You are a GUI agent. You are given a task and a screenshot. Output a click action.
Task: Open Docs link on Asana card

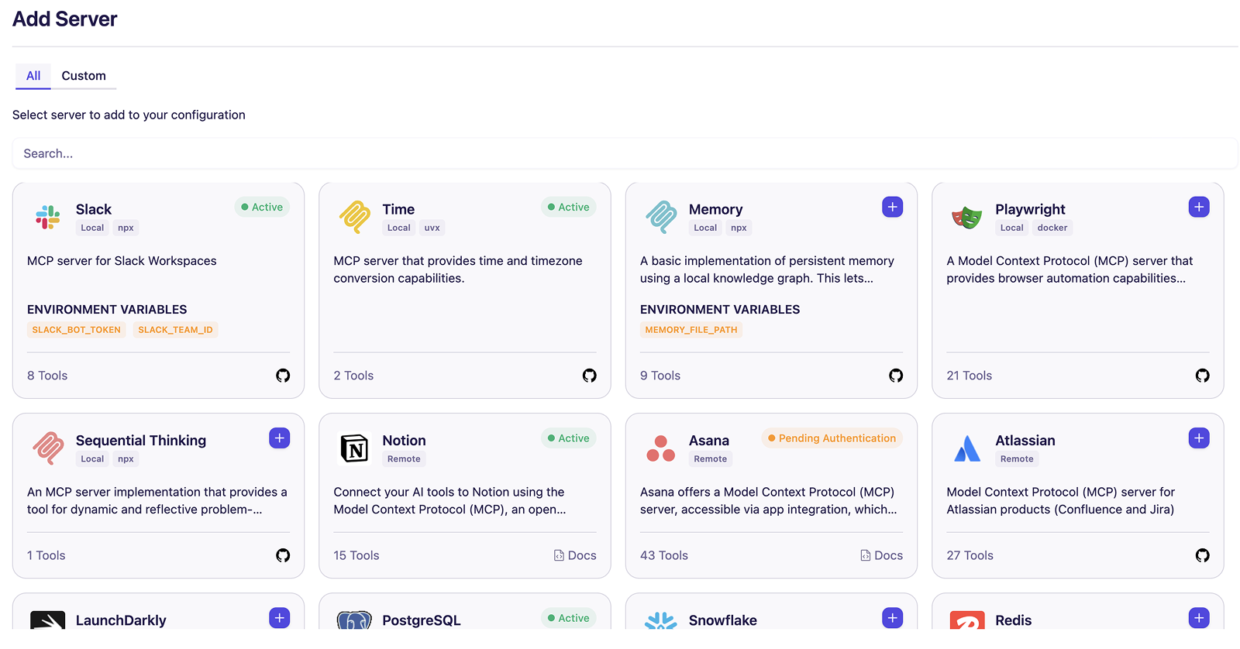point(881,555)
